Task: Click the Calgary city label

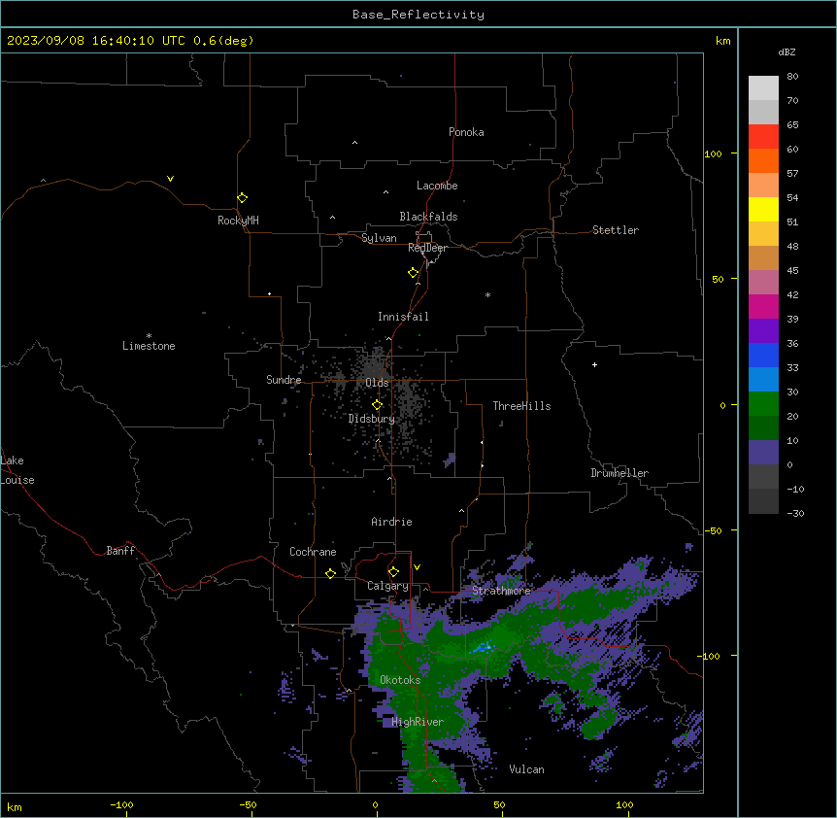Action: coord(387,586)
